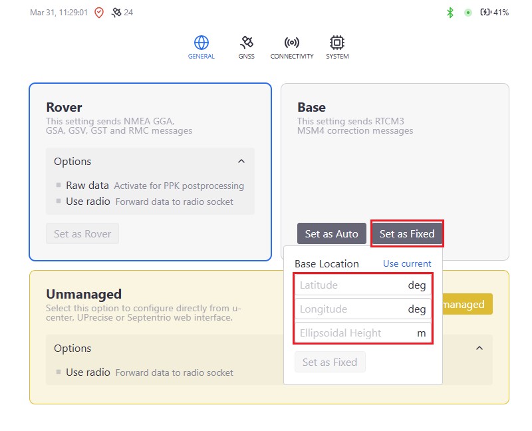
Task: Click the green recording status indicator
Action: (468, 12)
